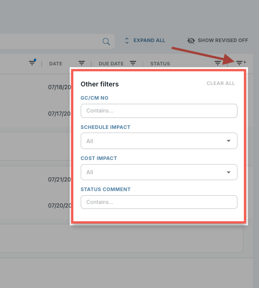The width and height of the screenshot is (259, 288).
Task: Click the SHOW REVISED OFF toggle text
Action: tap(223, 40)
